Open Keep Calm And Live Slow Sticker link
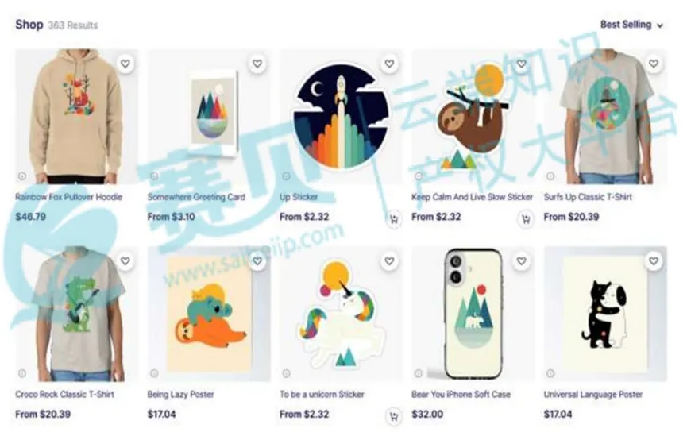Screen dimensions: 687x436 click(473, 197)
